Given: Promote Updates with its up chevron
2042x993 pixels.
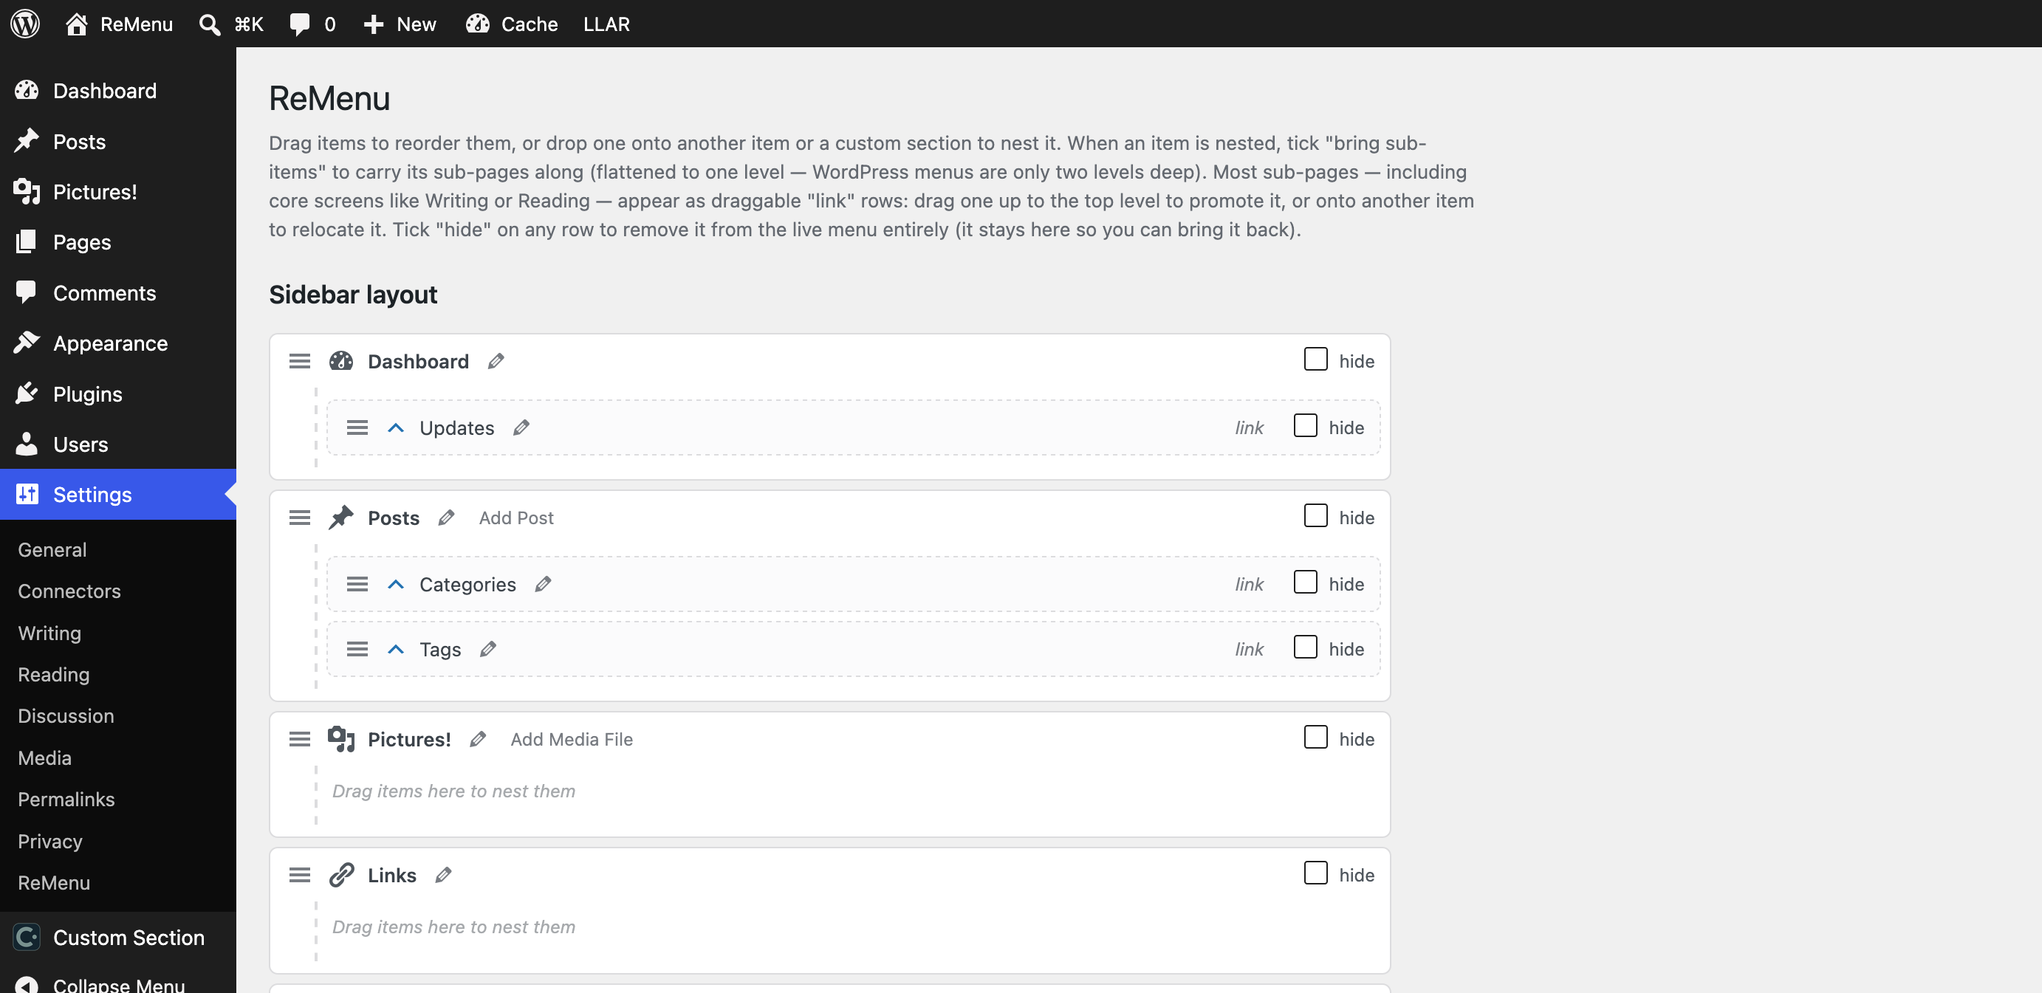Looking at the screenshot, I should coord(396,428).
